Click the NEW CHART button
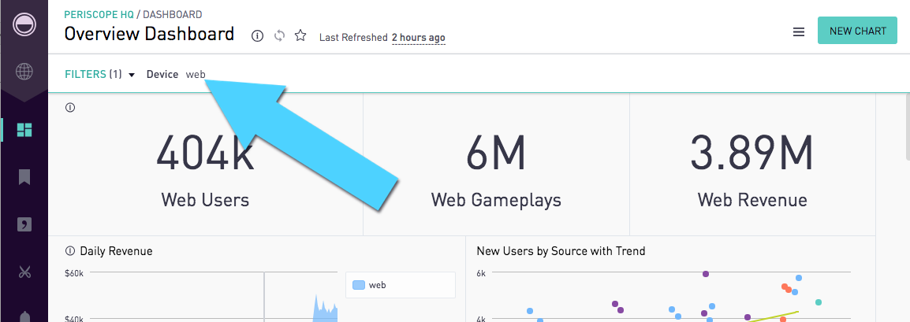The image size is (910, 322). coord(858,31)
